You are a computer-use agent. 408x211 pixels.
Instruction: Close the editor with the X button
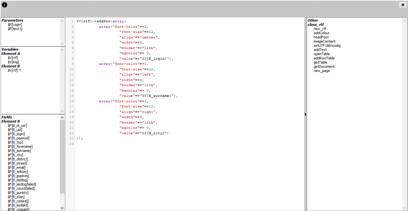point(403,5)
